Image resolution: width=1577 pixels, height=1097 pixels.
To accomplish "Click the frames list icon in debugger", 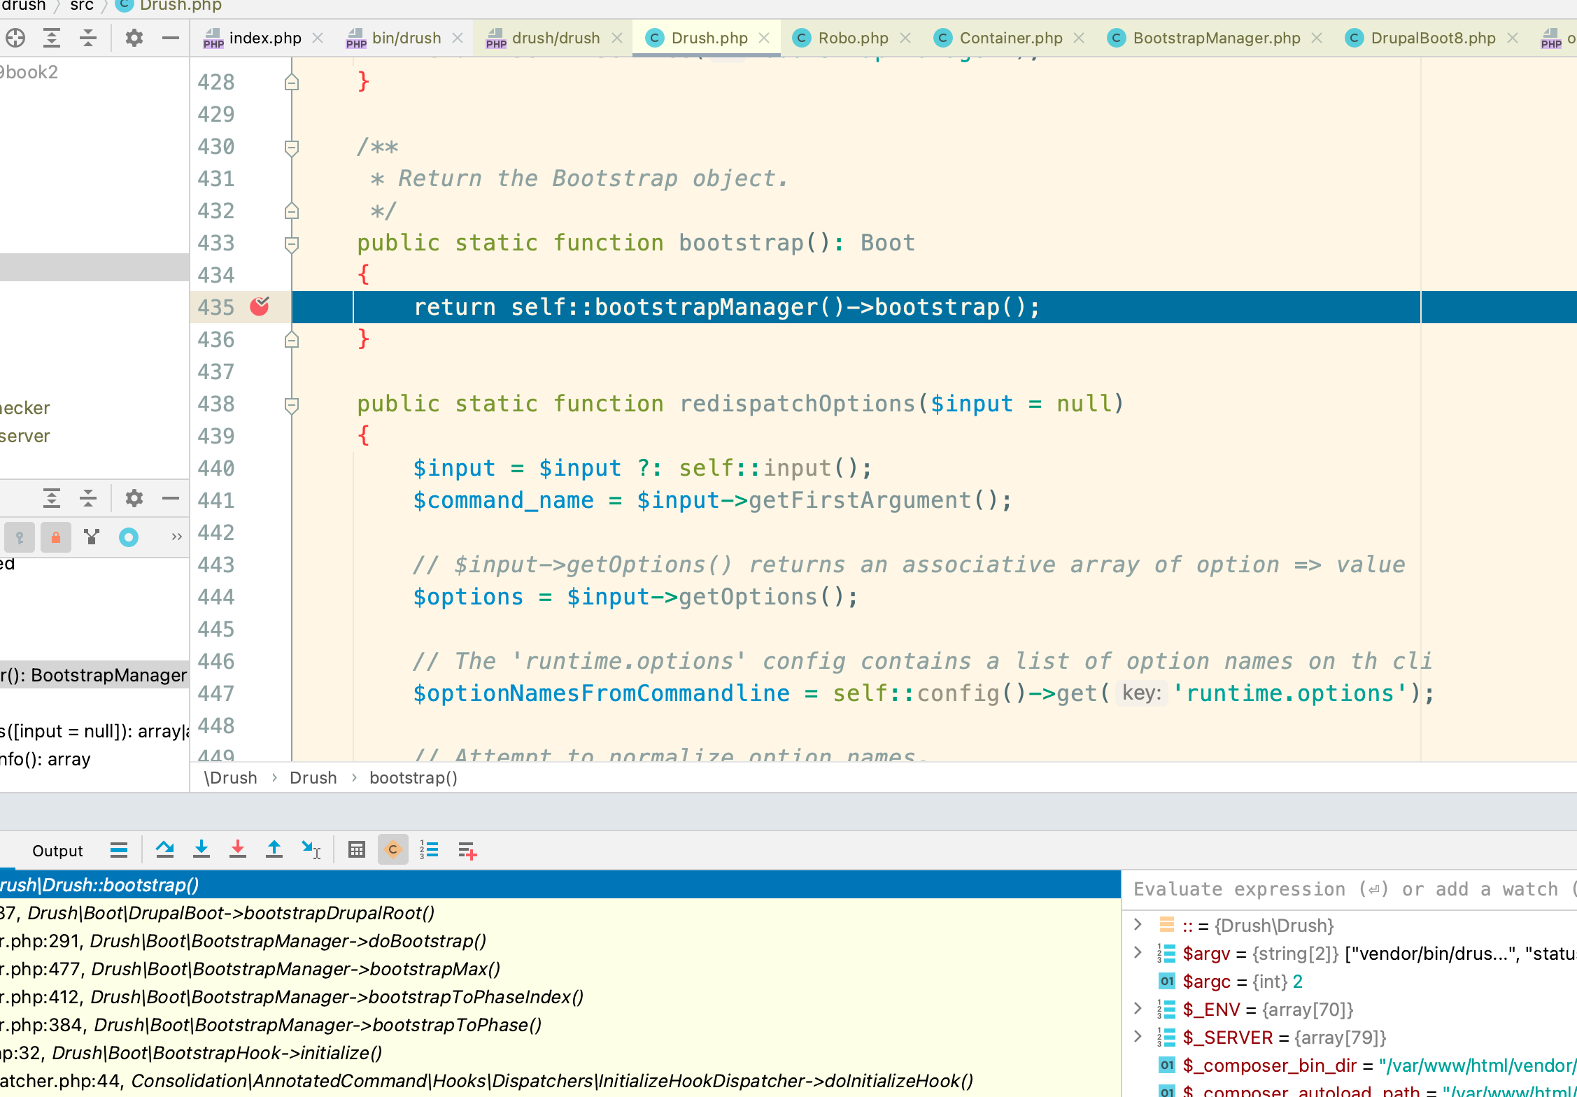I will coord(119,851).
